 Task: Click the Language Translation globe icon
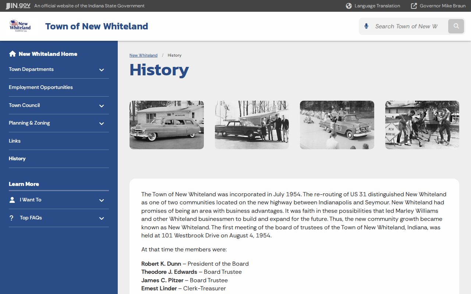[349, 6]
